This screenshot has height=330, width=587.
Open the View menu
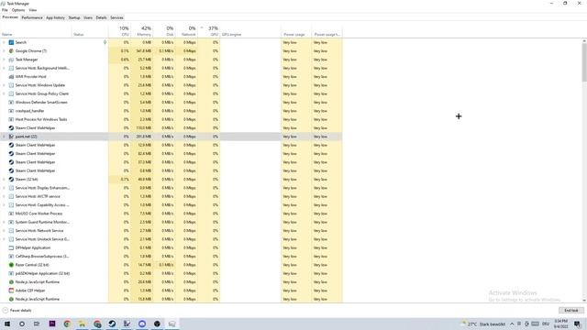click(33, 10)
